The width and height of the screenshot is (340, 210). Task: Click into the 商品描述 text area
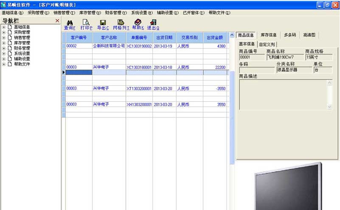click(x=283, y=95)
